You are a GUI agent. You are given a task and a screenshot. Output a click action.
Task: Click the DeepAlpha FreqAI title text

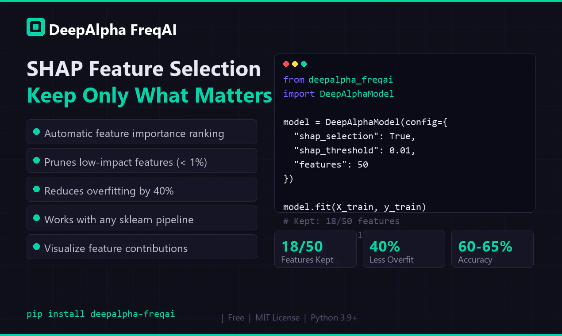pyautogui.click(x=113, y=30)
